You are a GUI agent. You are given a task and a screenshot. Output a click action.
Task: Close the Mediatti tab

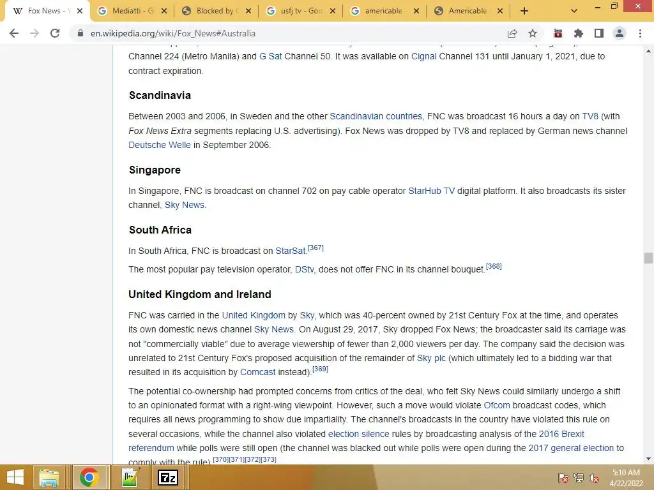click(164, 11)
